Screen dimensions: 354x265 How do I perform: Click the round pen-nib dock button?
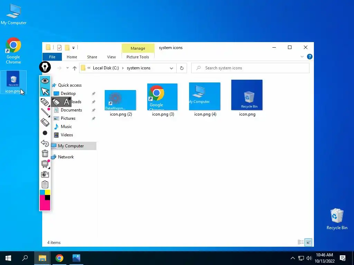45,67
